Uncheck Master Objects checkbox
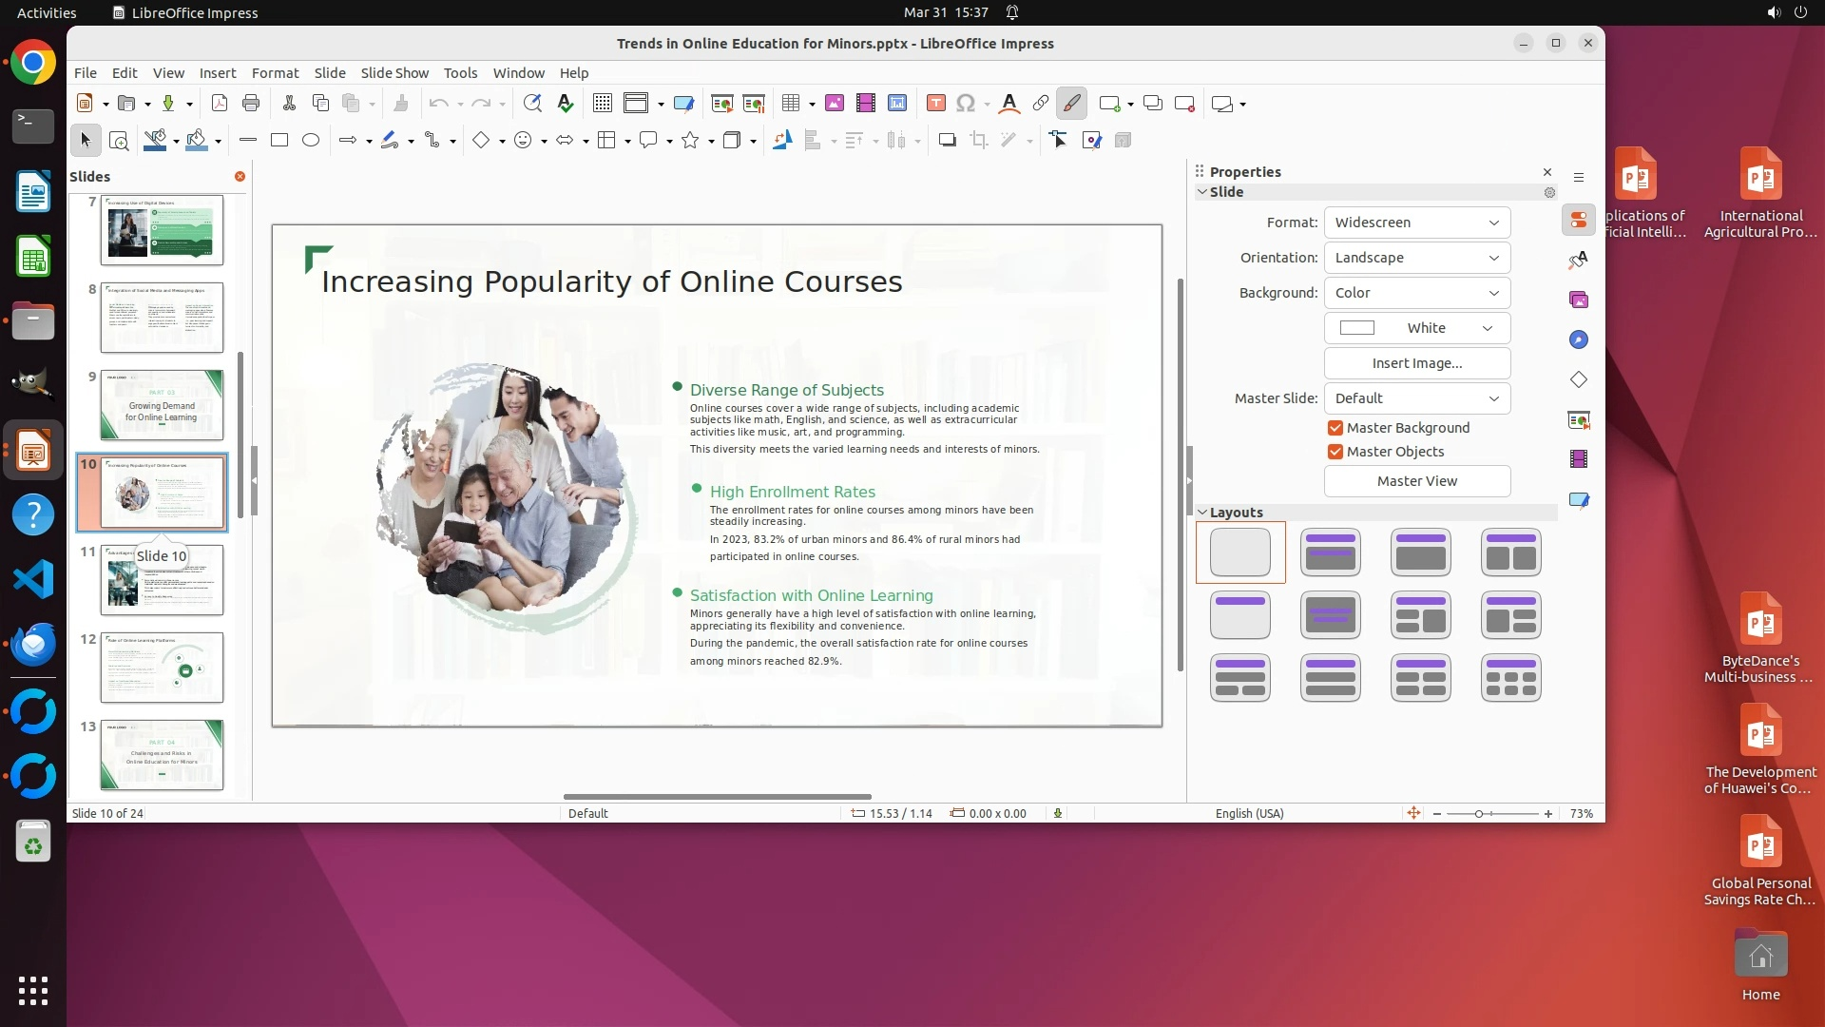The width and height of the screenshot is (1825, 1027). pos(1335,452)
